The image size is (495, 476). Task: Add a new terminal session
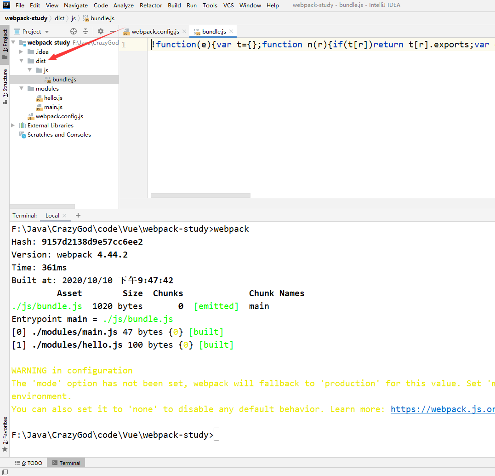(78, 215)
